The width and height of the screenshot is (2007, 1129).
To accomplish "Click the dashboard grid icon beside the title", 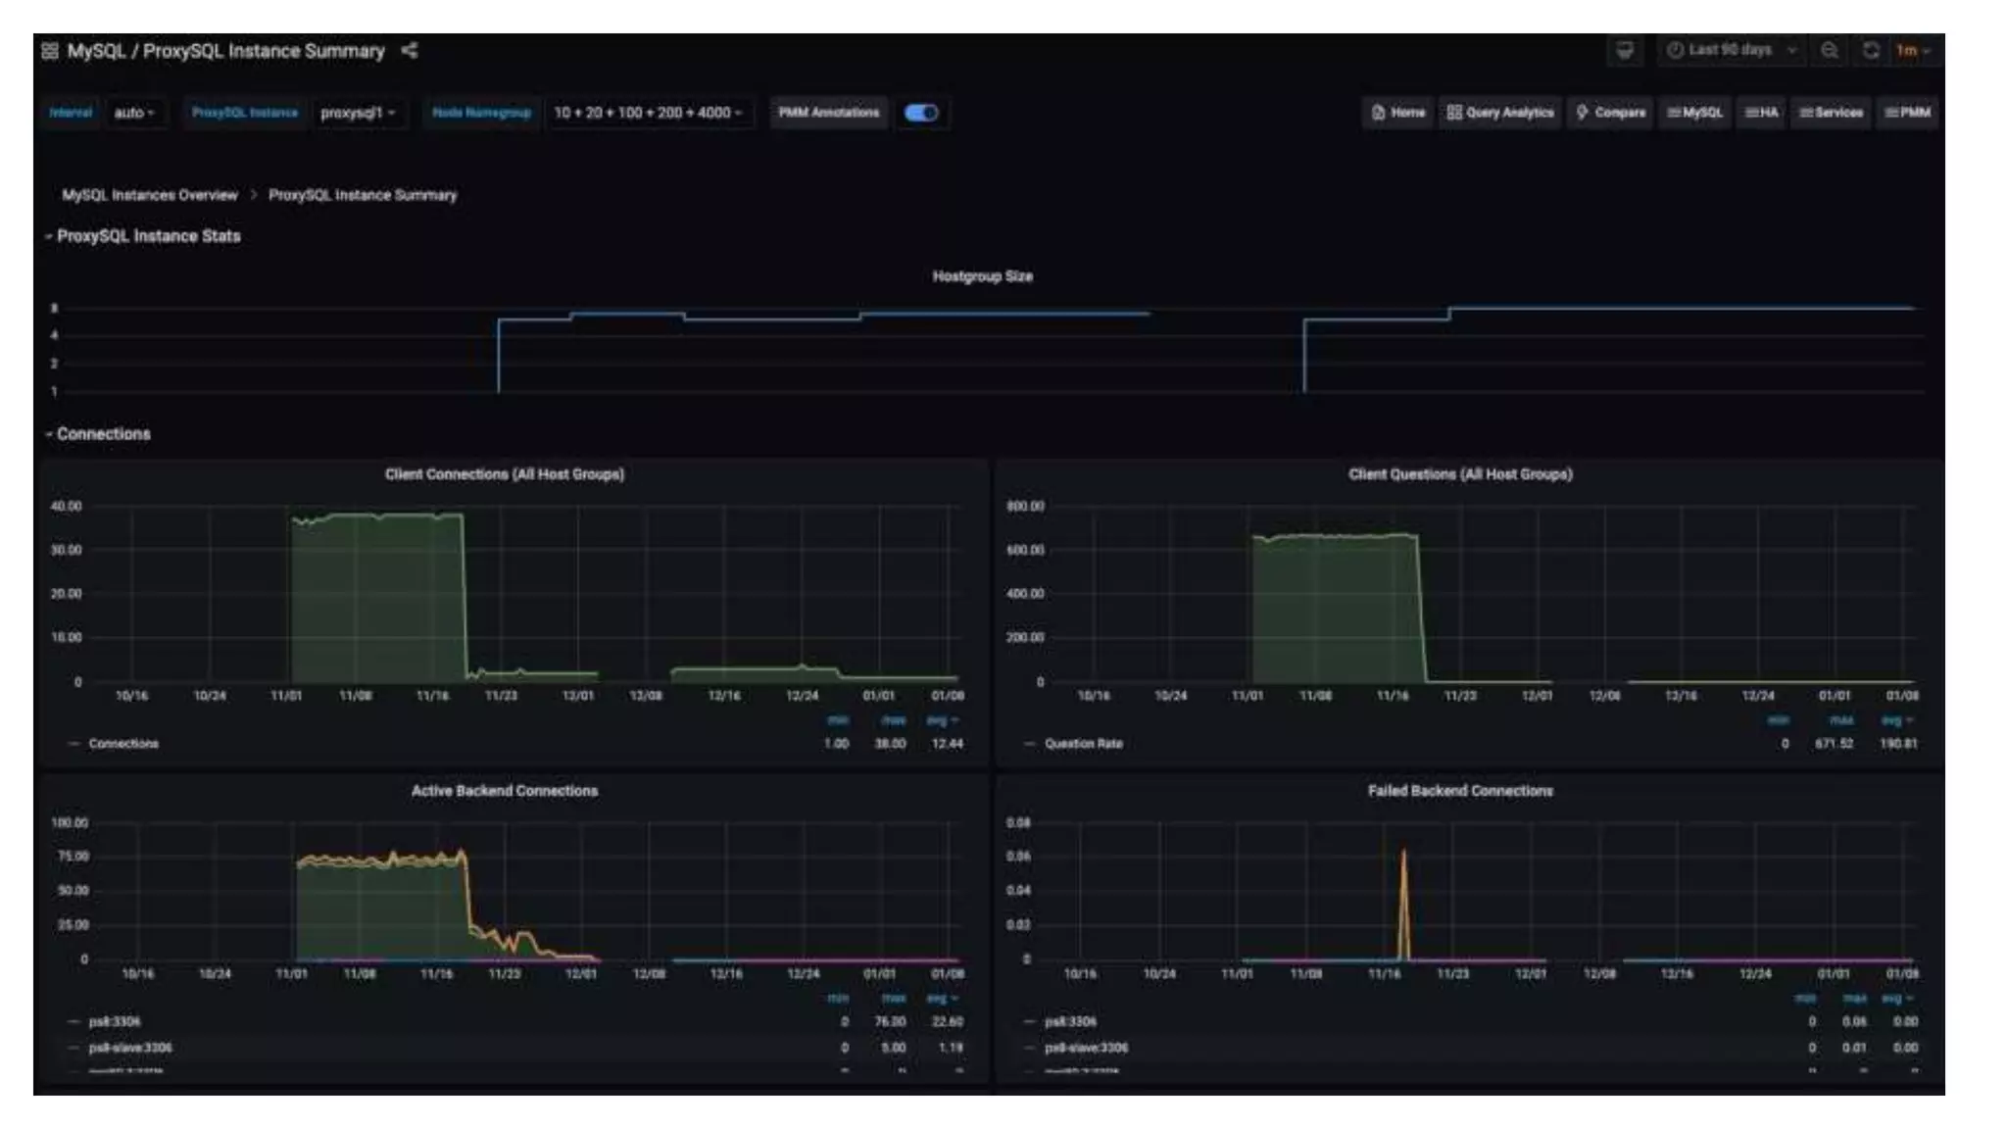I will 50,51.
